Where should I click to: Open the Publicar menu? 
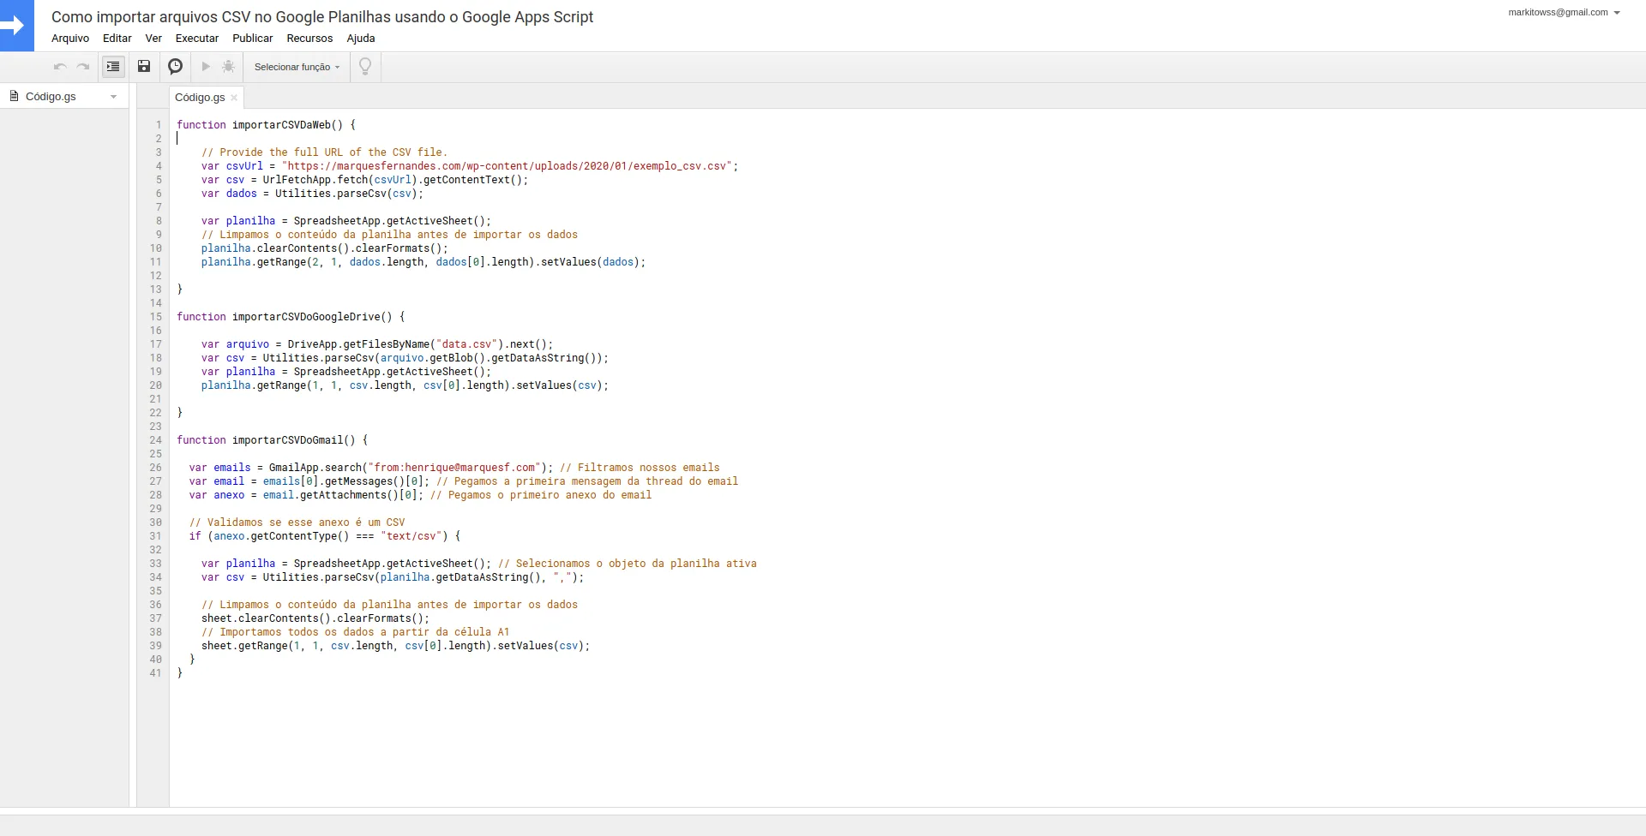pos(253,39)
